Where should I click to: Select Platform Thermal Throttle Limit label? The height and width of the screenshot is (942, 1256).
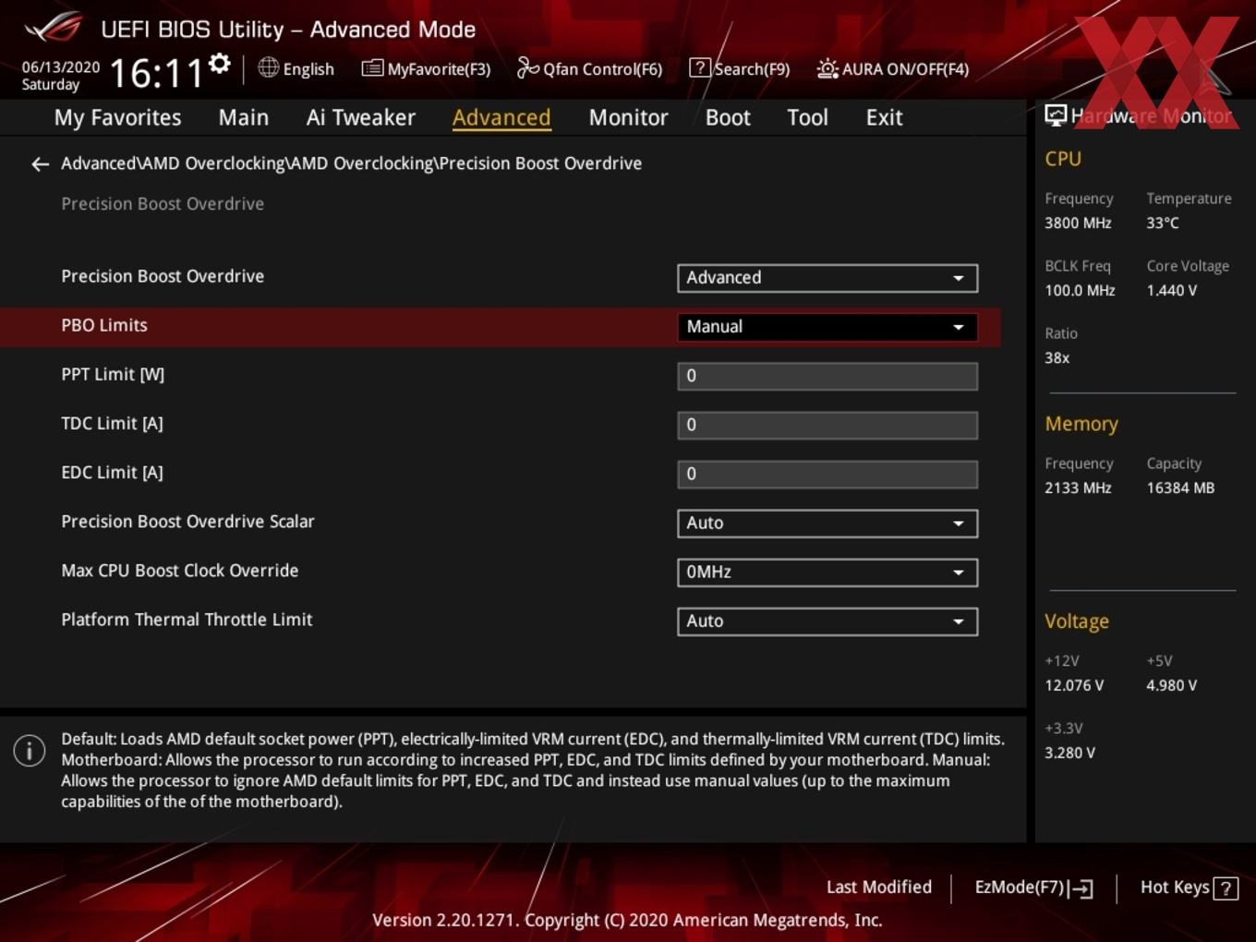(x=187, y=620)
